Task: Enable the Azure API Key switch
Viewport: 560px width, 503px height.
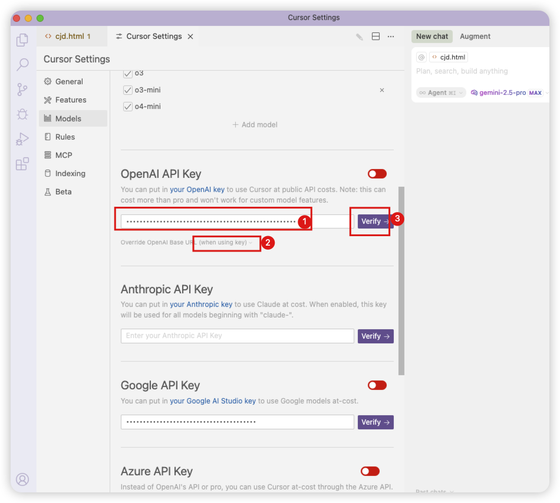Action: tap(370, 471)
